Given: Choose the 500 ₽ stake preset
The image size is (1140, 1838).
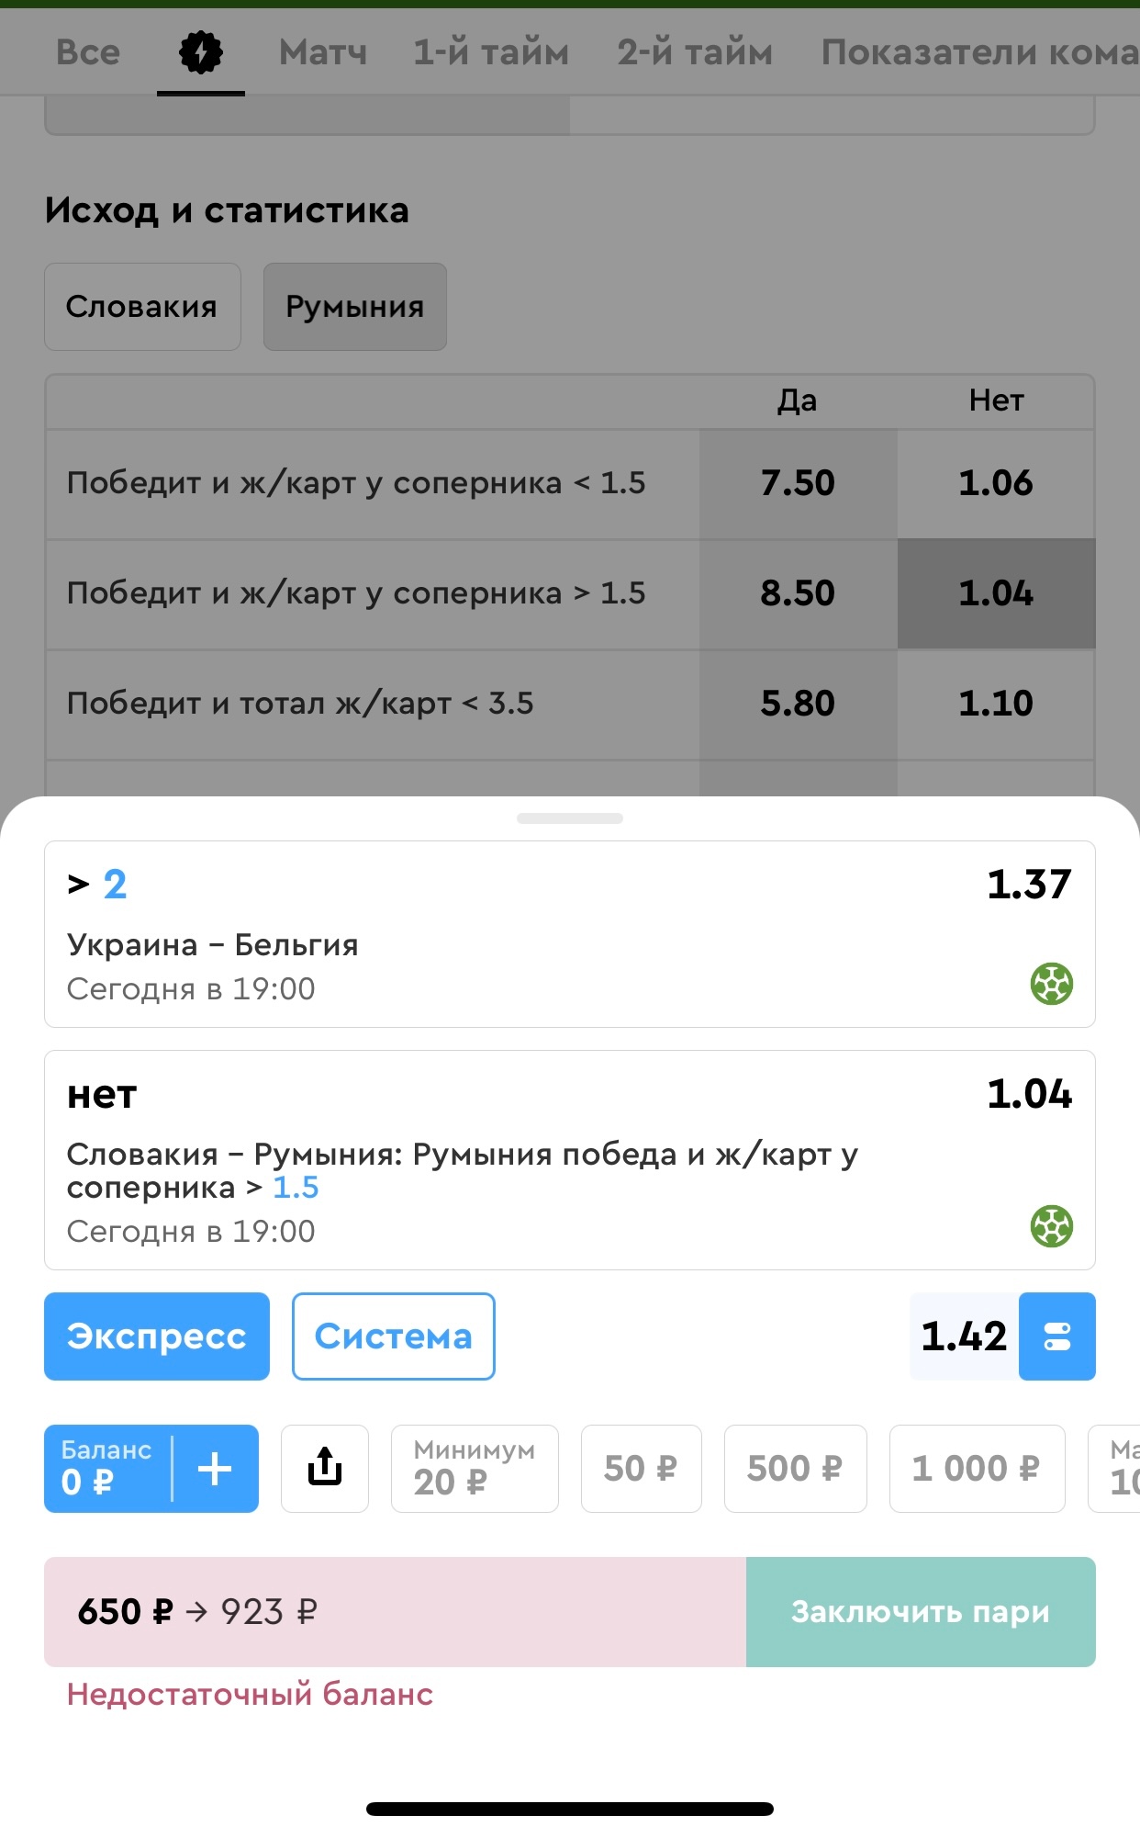Looking at the screenshot, I should point(795,1468).
